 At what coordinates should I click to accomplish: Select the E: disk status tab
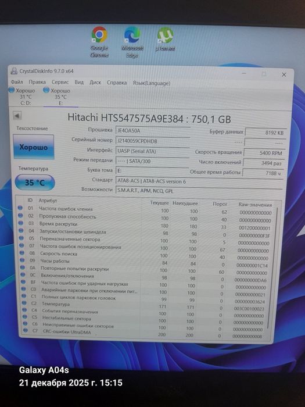(x=60, y=97)
